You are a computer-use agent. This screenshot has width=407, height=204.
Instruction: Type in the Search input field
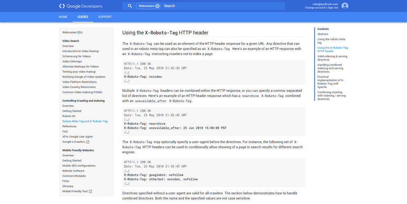pyautogui.click(x=221, y=6)
